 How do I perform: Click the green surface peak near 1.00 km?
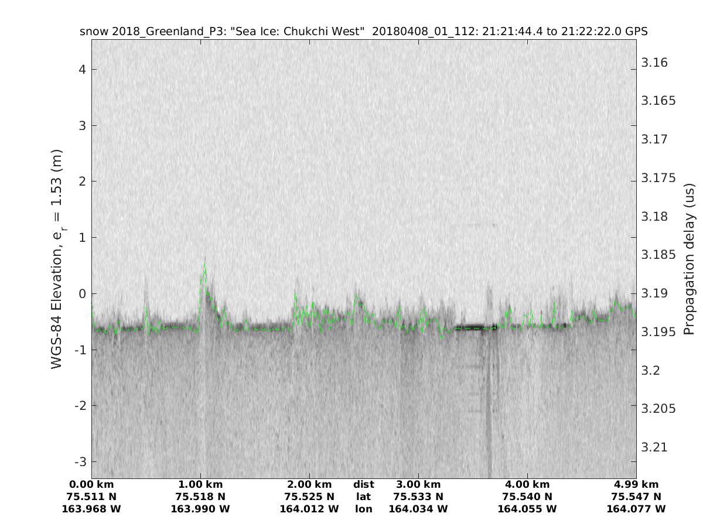(x=204, y=266)
